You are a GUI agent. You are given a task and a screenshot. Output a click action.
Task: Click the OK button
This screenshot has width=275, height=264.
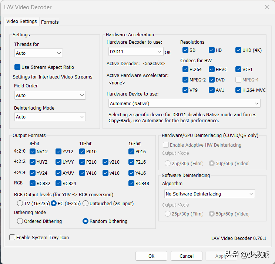pyautogui.click(x=151, y=256)
